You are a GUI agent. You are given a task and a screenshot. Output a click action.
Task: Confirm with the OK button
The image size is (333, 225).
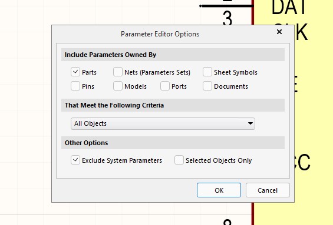tap(219, 190)
